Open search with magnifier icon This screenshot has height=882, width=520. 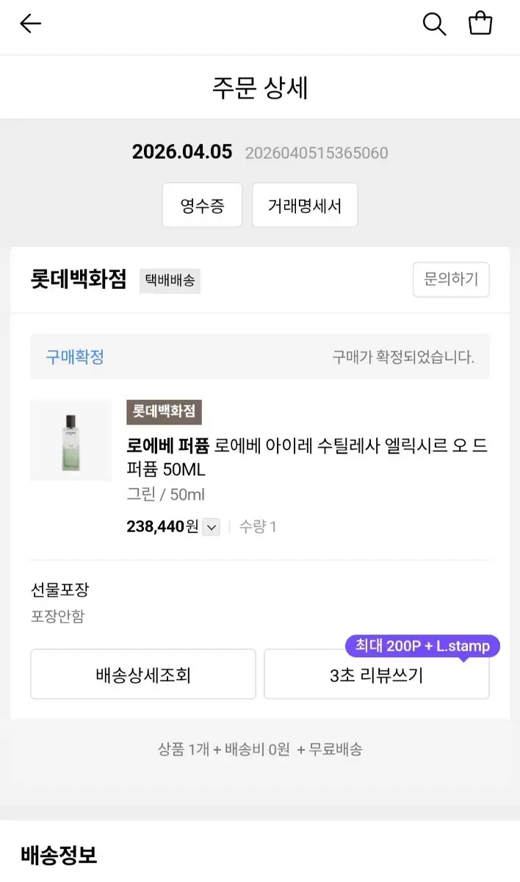pyautogui.click(x=434, y=24)
